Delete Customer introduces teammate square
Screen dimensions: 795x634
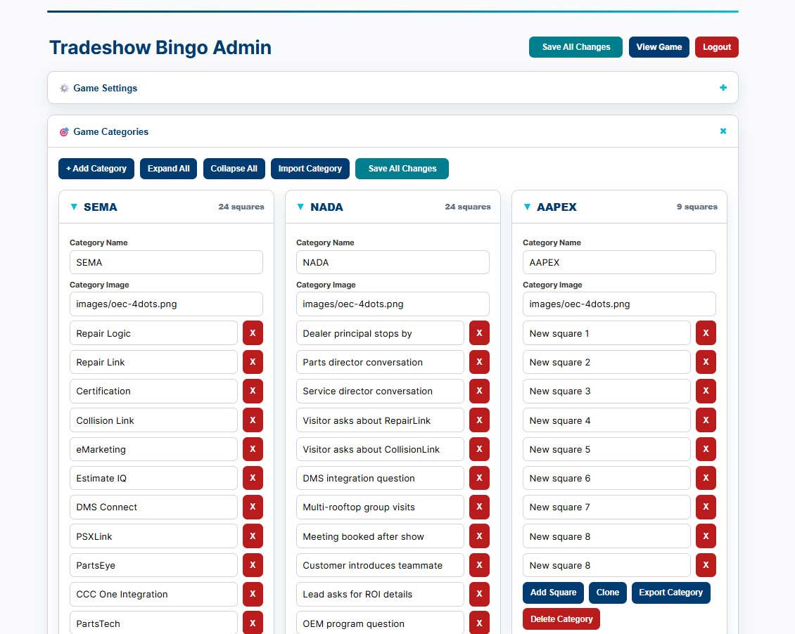point(479,564)
